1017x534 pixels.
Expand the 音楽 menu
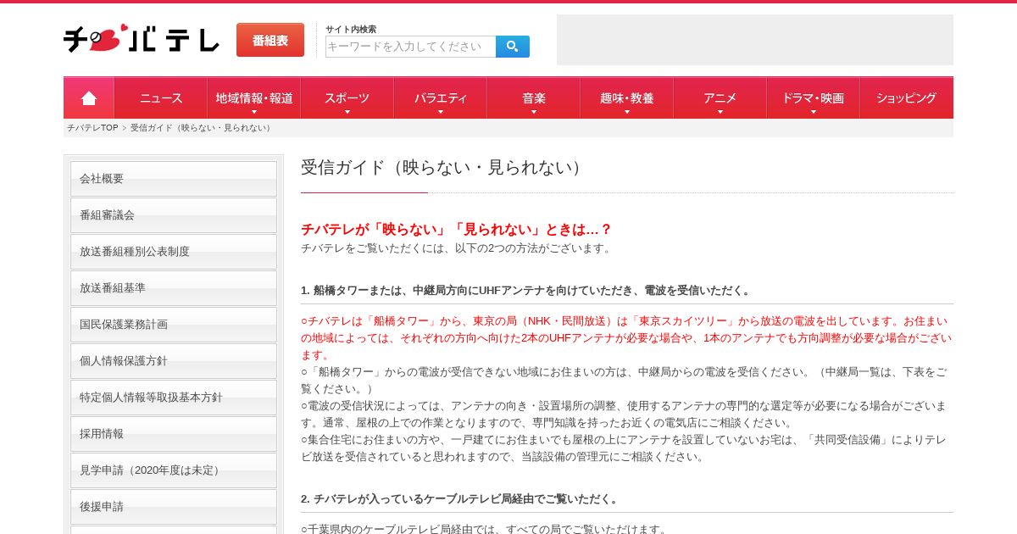(x=534, y=98)
